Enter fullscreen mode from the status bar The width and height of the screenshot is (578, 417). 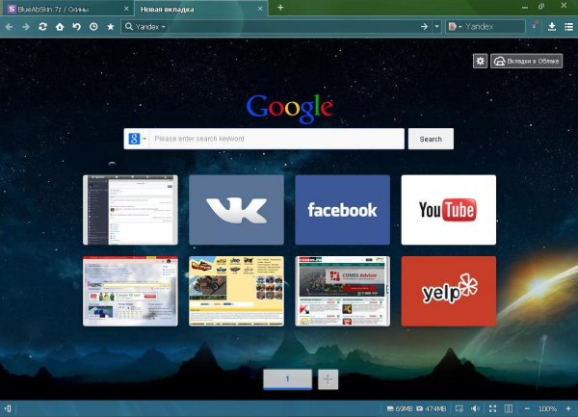click(492, 408)
